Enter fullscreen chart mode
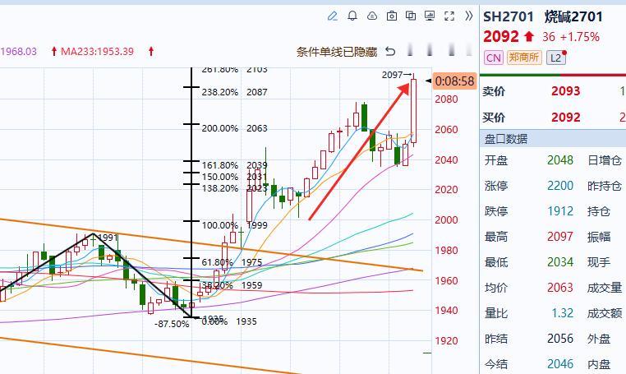 (449, 16)
